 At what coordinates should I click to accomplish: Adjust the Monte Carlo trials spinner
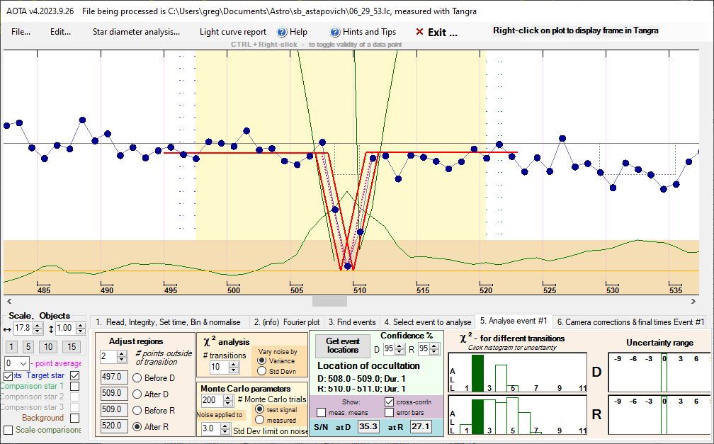pos(229,400)
